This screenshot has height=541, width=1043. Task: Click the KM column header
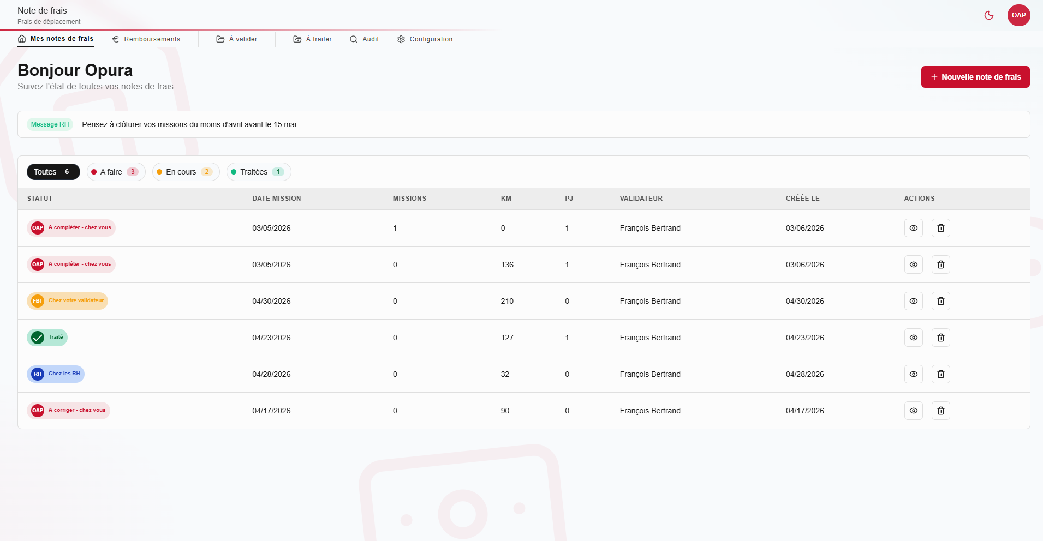tap(506, 199)
